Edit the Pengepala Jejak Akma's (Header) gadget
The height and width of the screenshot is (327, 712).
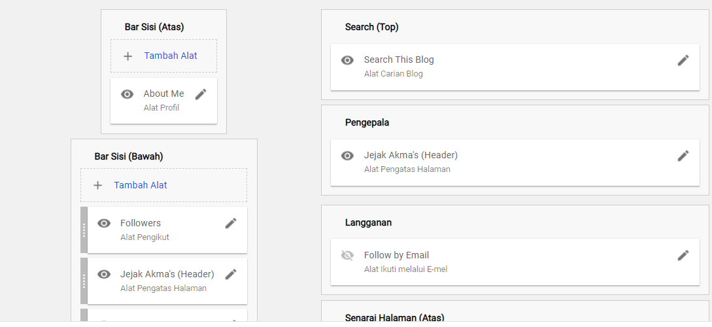683,156
